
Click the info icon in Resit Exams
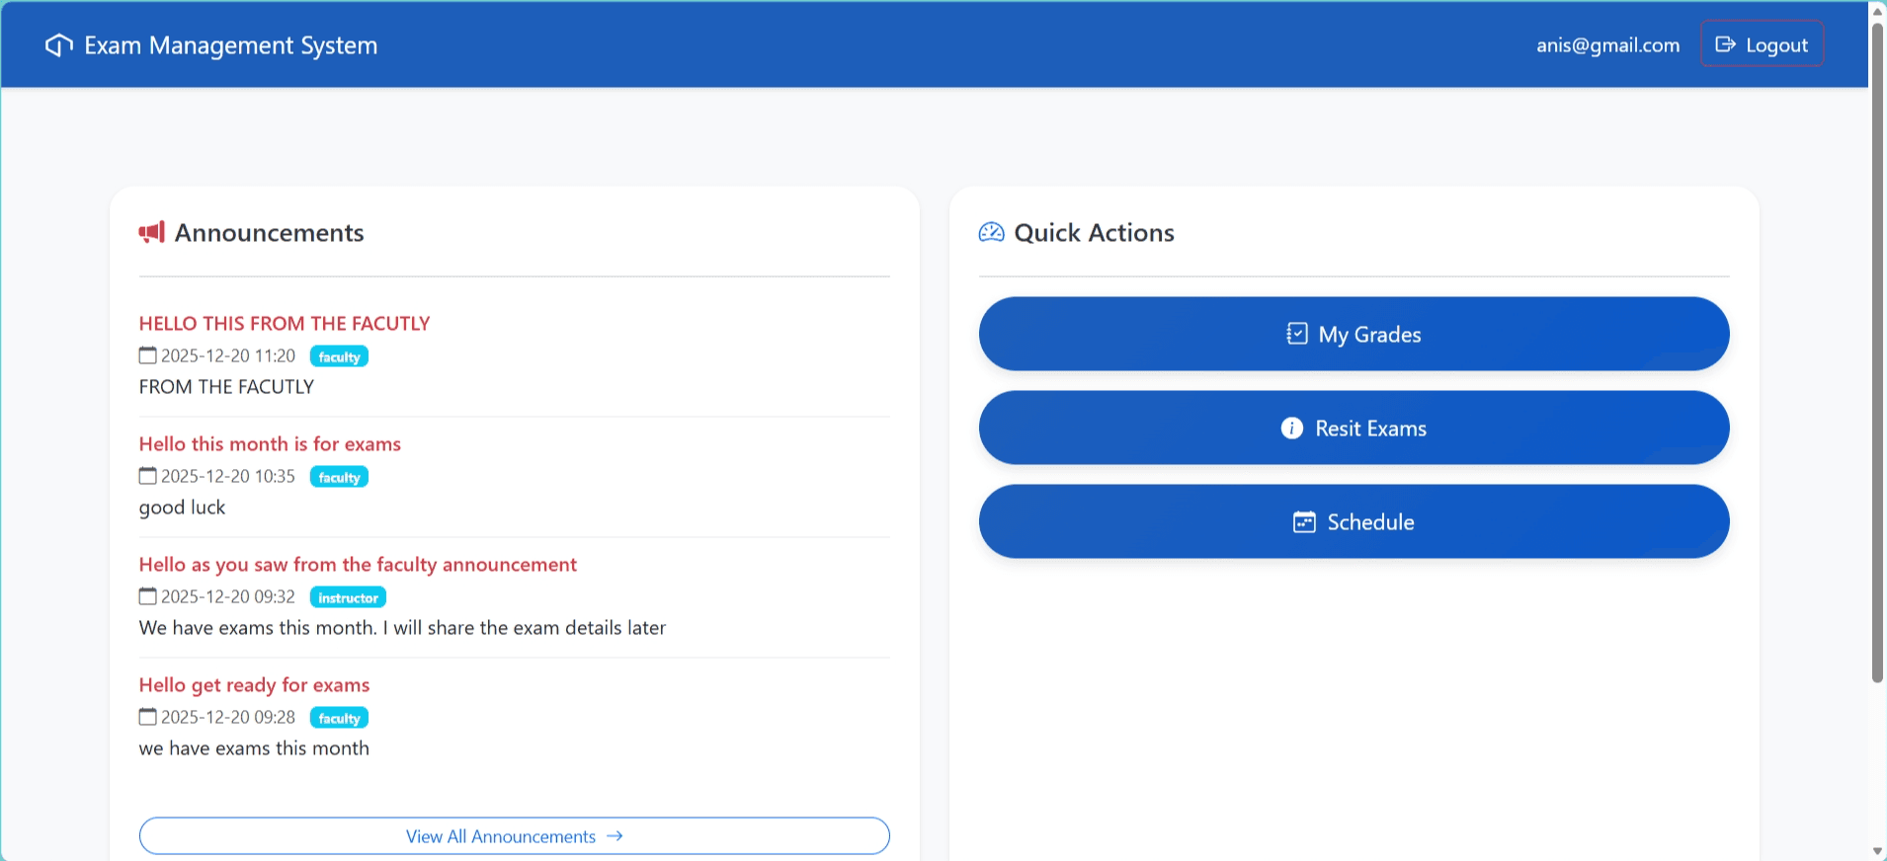(1292, 428)
